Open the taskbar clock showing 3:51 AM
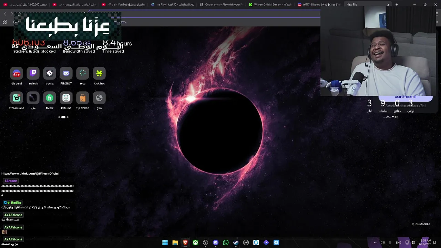The image size is (441, 248). pyautogui.click(x=424, y=242)
